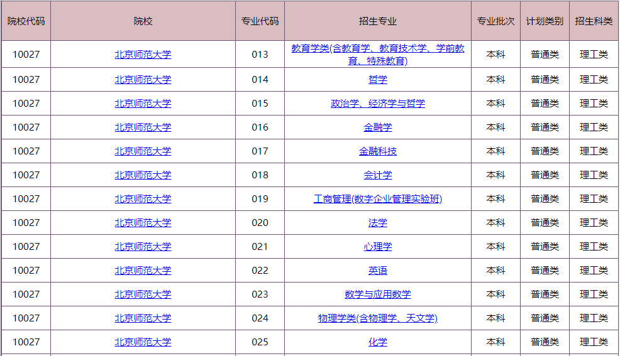Open 北京师范大学 link in row 022
This screenshot has height=356, width=620.
[x=143, y=271]
